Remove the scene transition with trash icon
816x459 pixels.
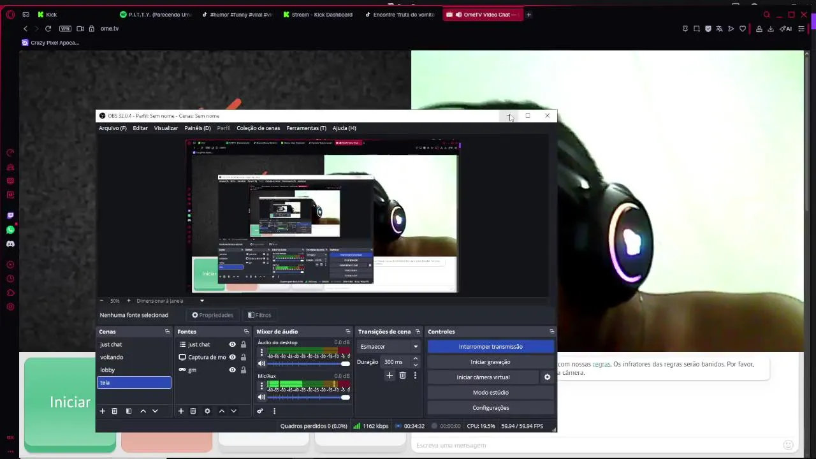pos(402,375)
